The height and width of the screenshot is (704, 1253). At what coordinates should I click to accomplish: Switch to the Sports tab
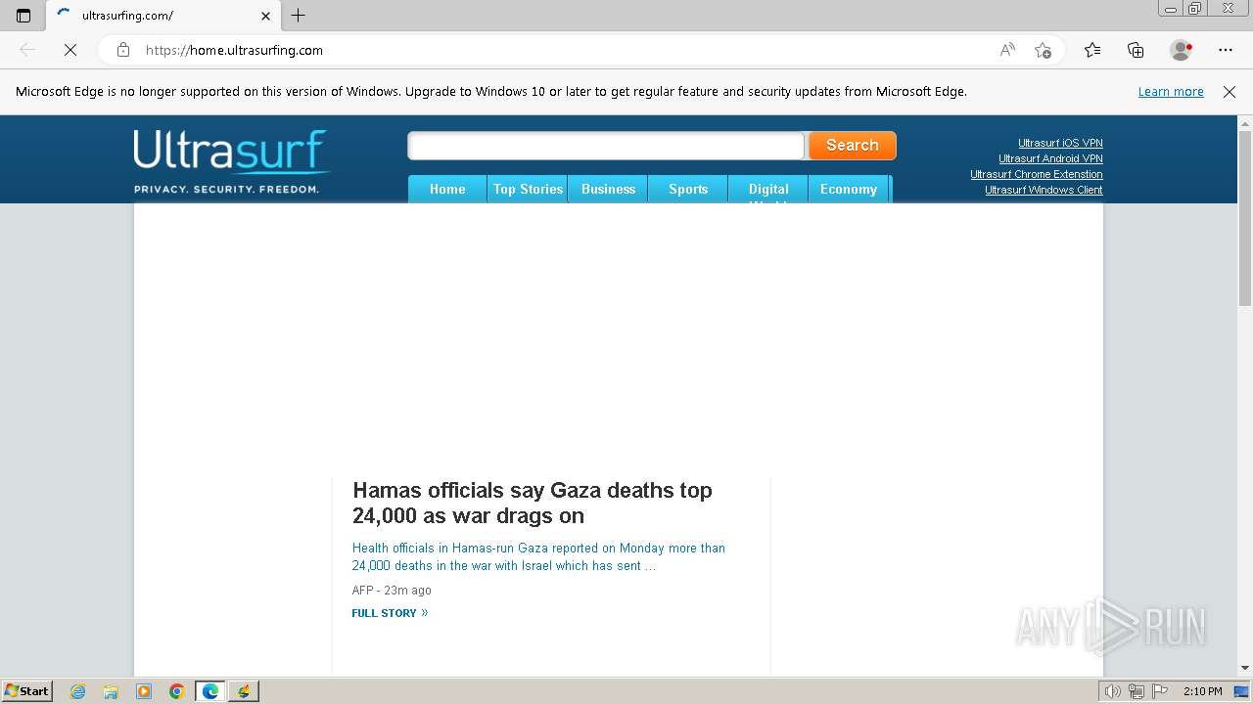pyautogui.click(x=688, y=190)
